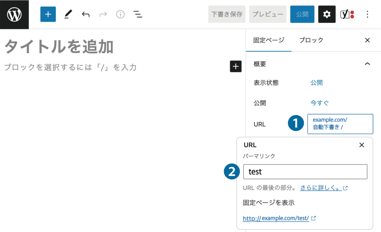
Task: Click inside the パーマリンク text field
Action: (305, 172)
